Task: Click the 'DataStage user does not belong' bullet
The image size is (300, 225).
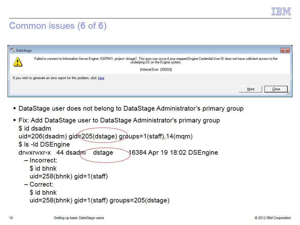Action: [x=131, y=108]
